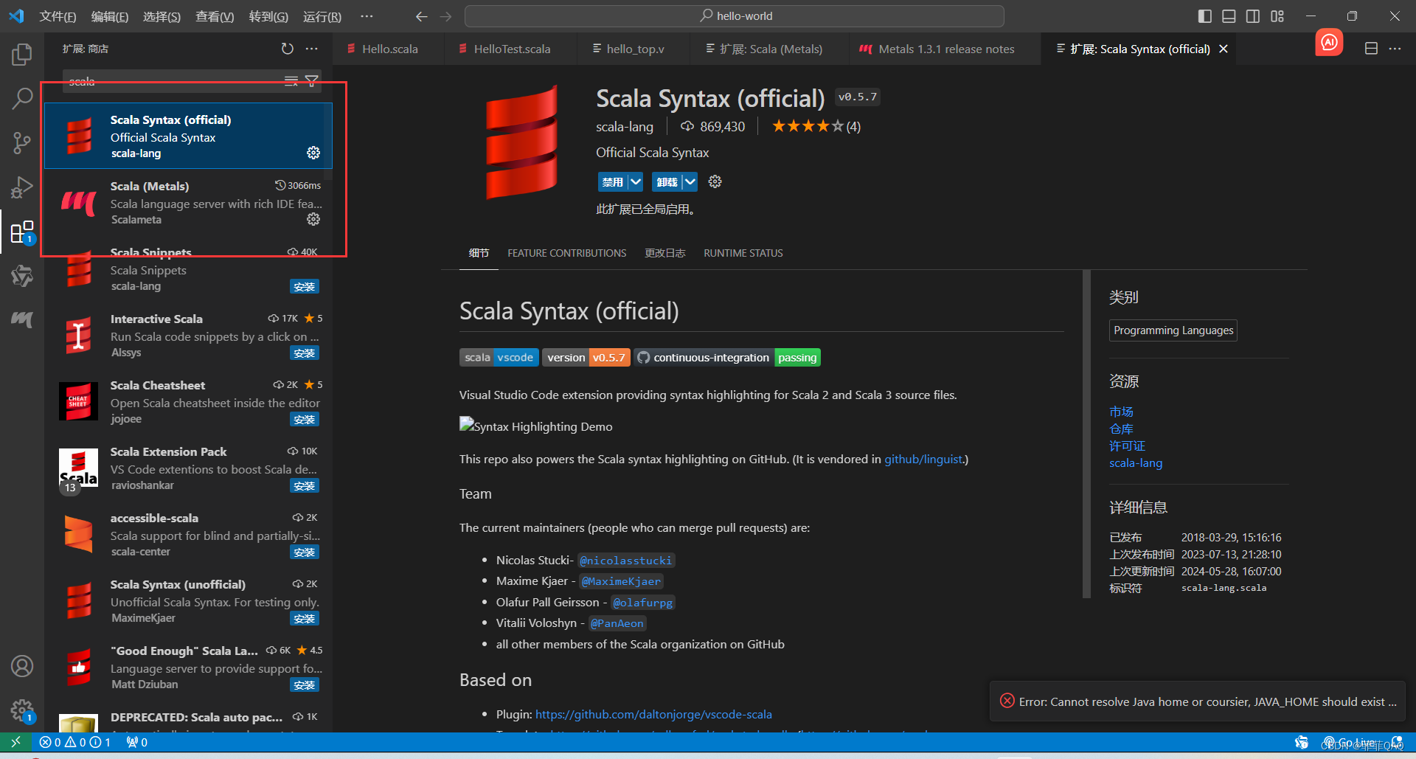Image resolution: width=1416 pixels, height=759 pixels.
Task: Open the Extensions view icon
Action: point(22,232)
